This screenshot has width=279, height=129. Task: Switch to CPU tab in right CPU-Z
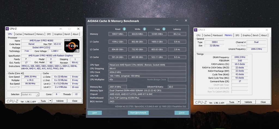coord(198,35)
